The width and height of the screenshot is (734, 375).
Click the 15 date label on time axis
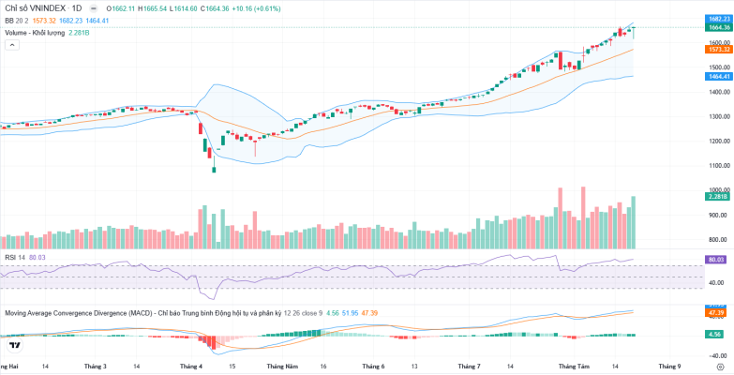(x=232, y=367)
